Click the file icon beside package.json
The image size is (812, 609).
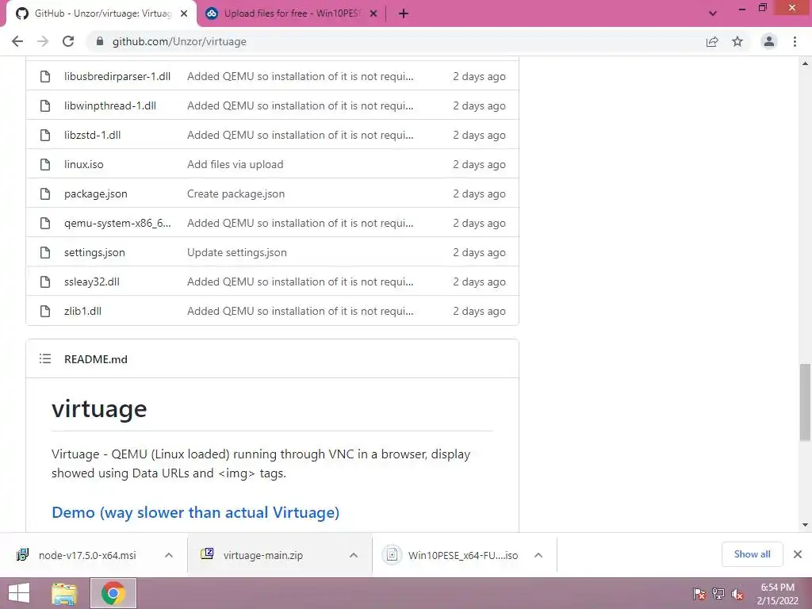click(x=45, y=193)
